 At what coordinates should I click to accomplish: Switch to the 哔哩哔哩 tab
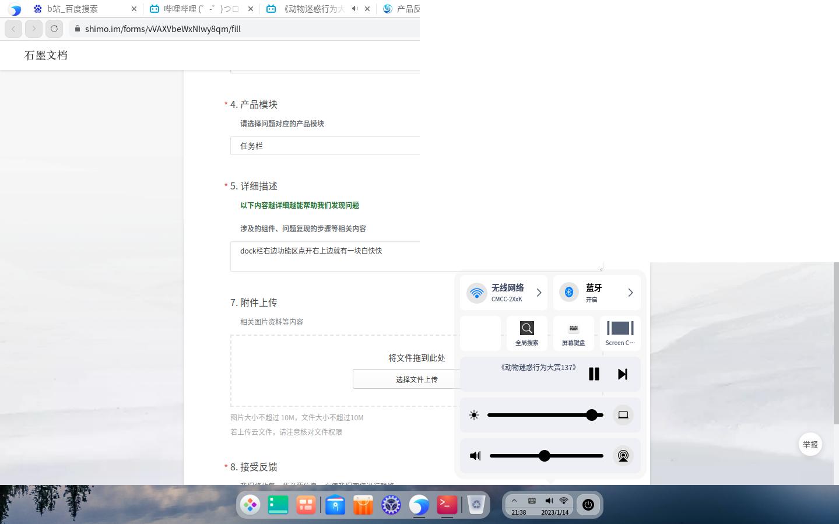pos(198,9)
